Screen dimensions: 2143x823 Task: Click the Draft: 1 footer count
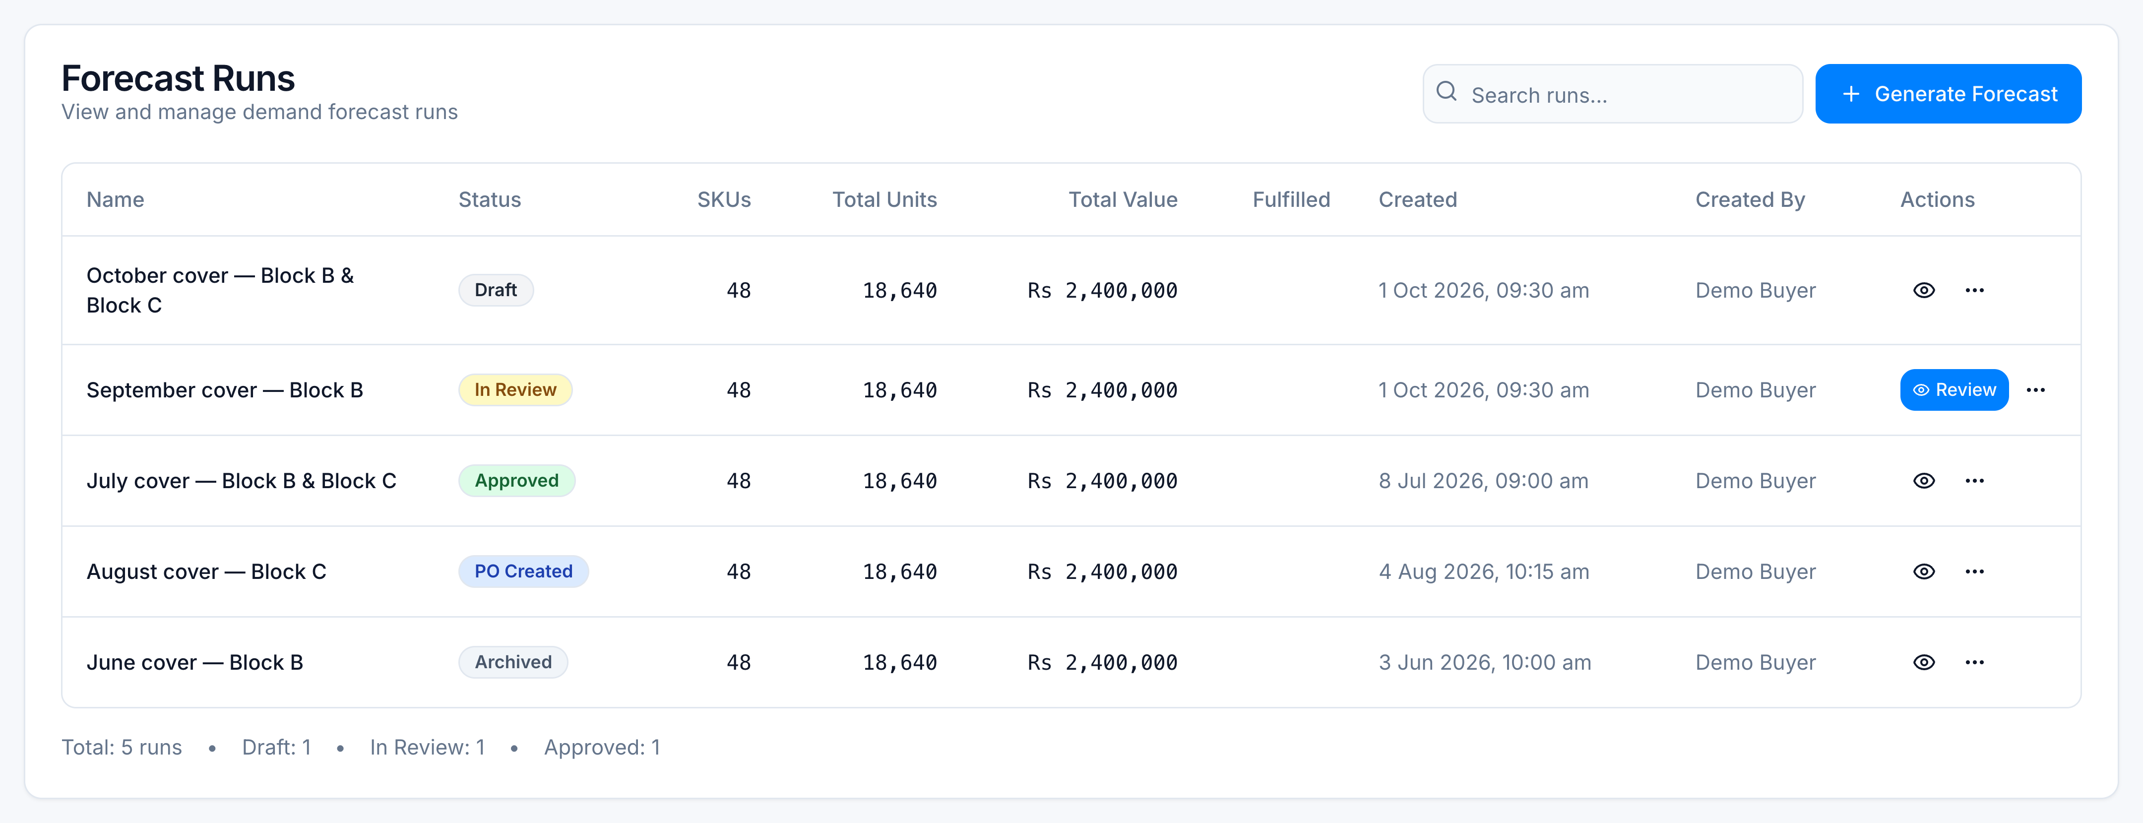pyautogui.click(x=276, y=747)
